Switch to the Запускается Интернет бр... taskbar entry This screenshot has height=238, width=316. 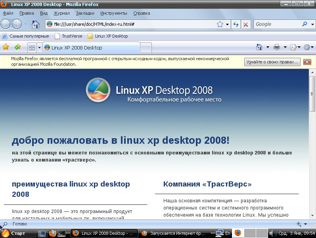(174, 233)
